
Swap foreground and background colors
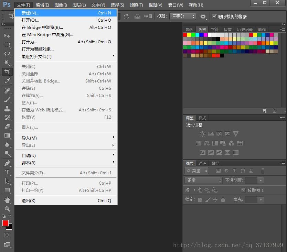10,216
